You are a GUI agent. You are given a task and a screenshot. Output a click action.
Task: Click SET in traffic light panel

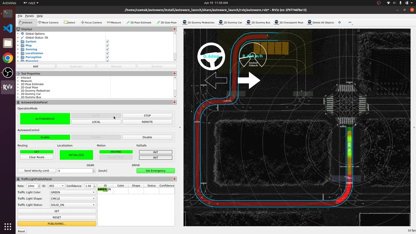click(x=57, y=211)
